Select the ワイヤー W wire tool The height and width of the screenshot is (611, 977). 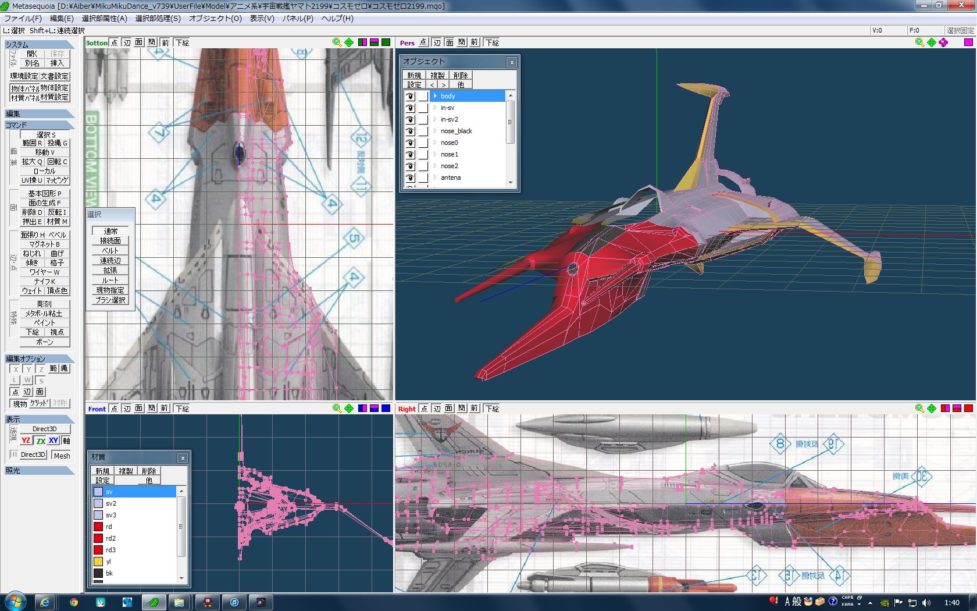click(45, 272)
